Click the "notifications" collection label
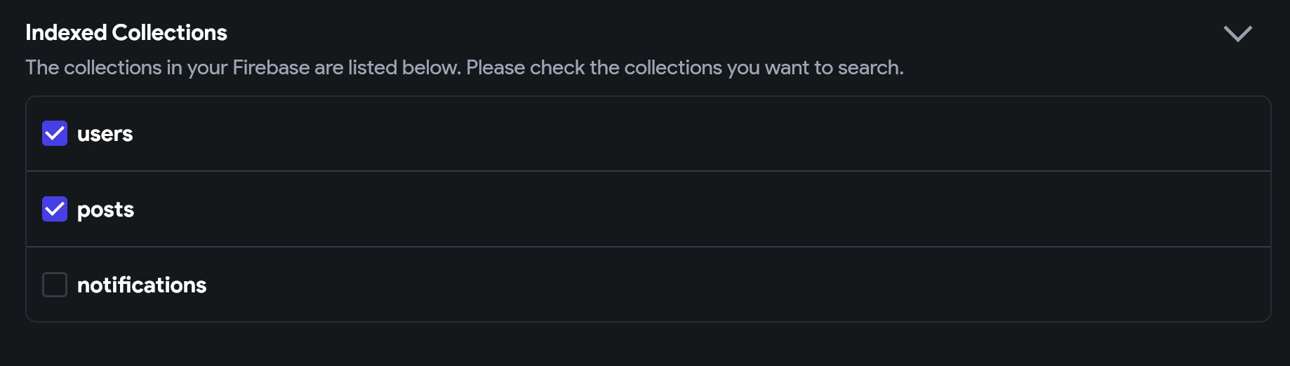 (142, 285)
